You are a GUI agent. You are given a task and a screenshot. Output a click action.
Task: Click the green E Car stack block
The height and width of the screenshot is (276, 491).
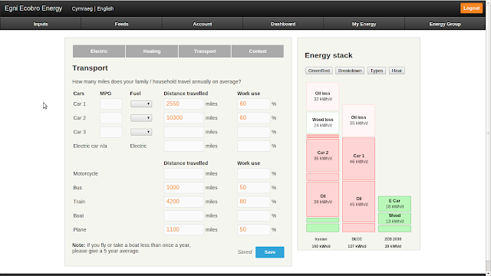pyautogui.click(x=394, y=204)
